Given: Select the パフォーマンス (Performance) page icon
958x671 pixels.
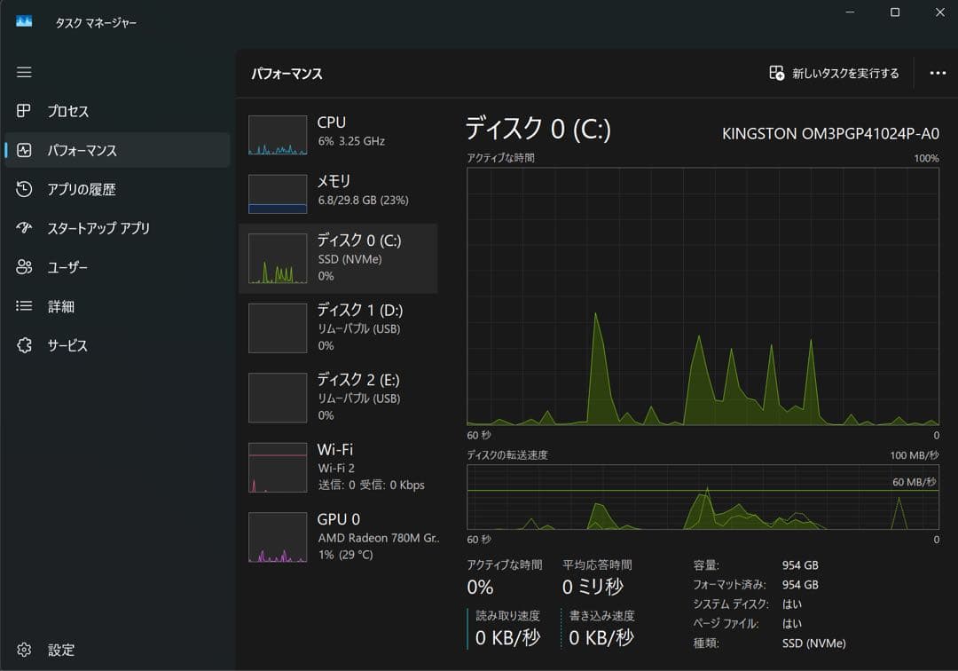Looking at the screenshot, I should [x=24, y=150].
